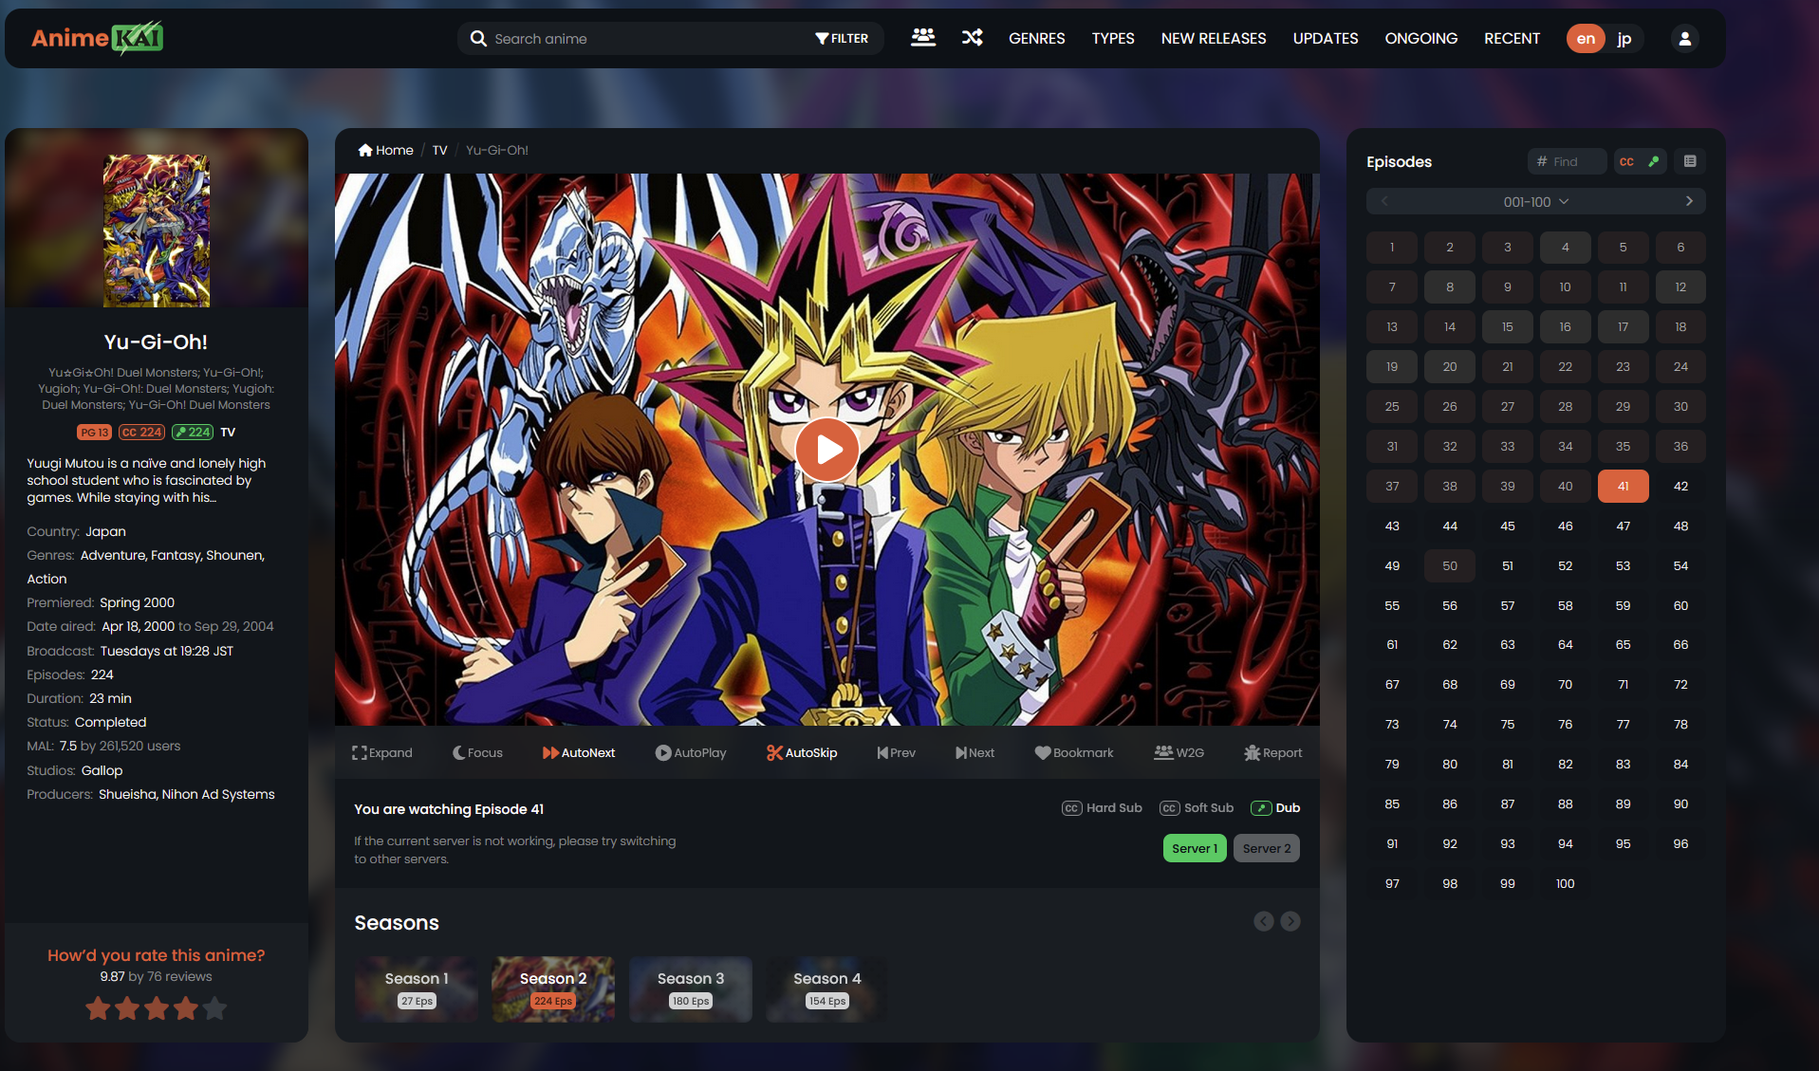Open W2G watch together
Image resolution: width=1819 pixels, height=1071 pixels.
pyautogui.click(x=1179, y=752)
